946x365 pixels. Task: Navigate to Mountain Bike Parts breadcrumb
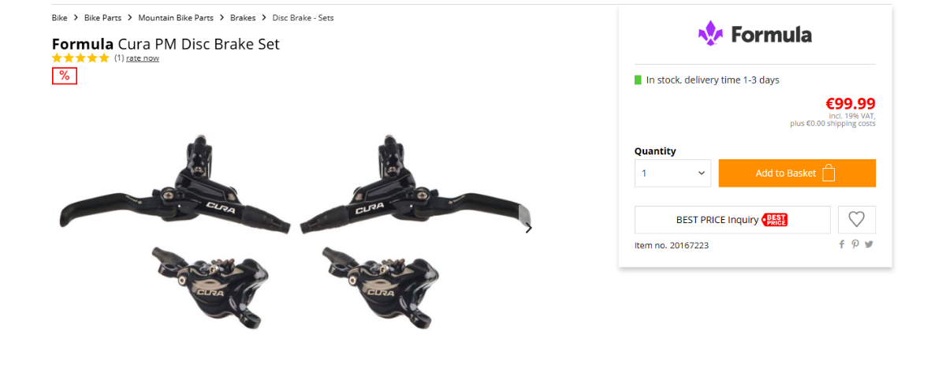click(x=176, y=17)
